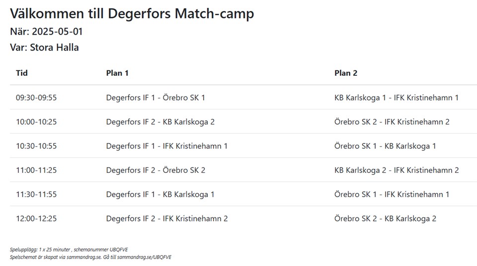477x266 pixels.
Task: Click the Degerfors Match-camp welcome heading
Action: [132, 14]
